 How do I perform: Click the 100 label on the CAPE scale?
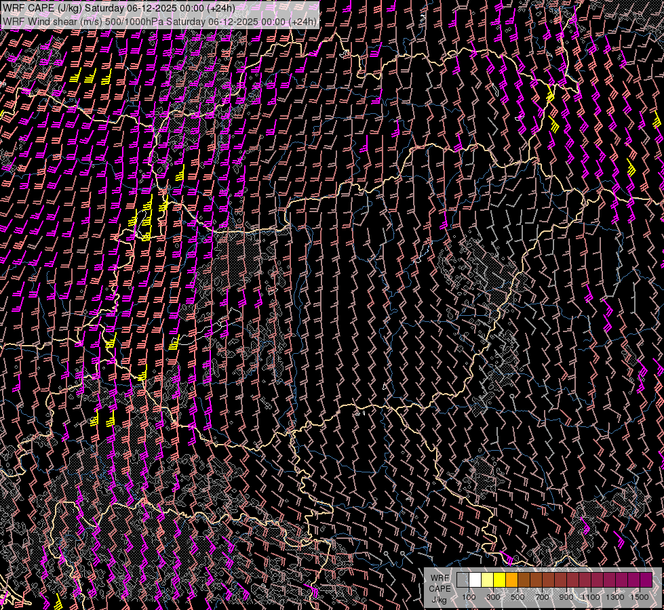[469, 597]
